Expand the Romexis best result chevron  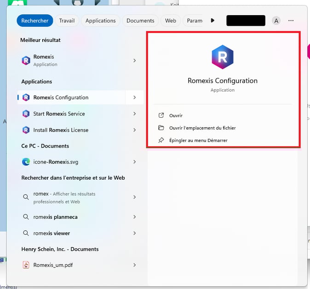click(x=135, y=61)
